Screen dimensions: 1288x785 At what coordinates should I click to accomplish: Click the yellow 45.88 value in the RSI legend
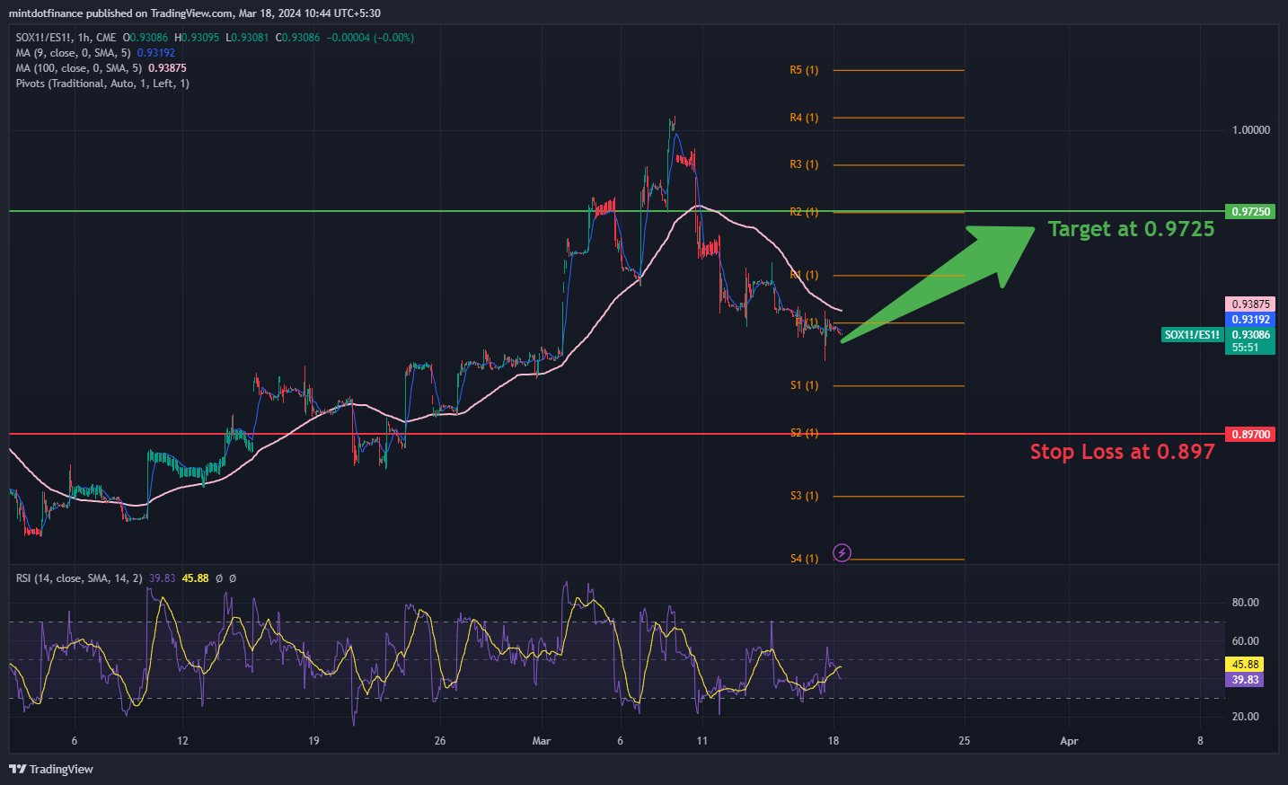[x=195, y=578]
